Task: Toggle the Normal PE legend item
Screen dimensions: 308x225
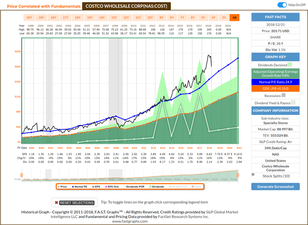Action: (x=79, y=187)
